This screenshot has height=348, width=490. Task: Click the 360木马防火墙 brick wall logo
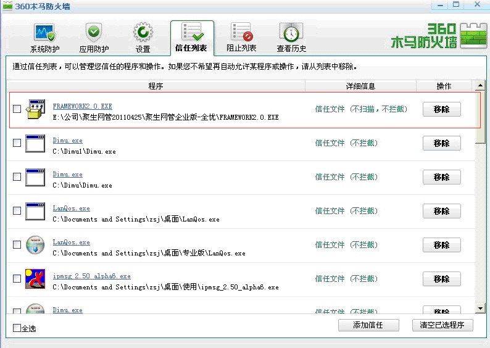click(473, 36)
